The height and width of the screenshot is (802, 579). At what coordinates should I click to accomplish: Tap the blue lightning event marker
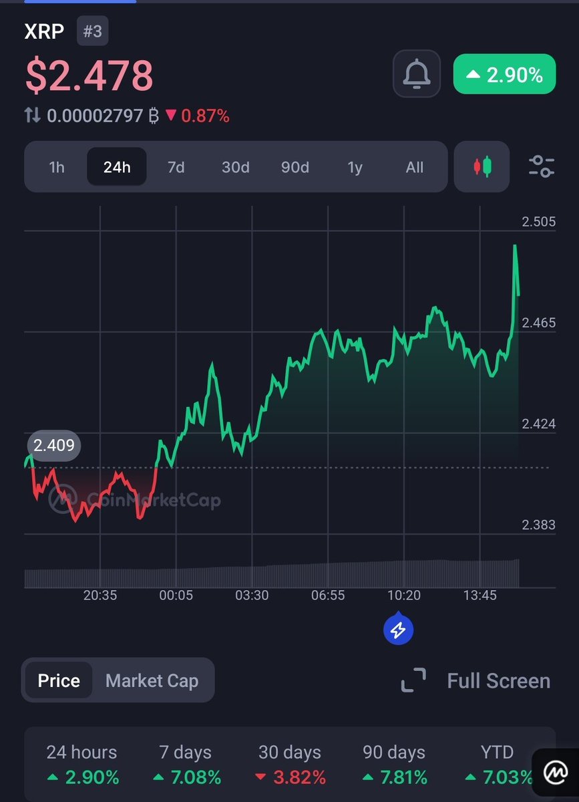click(398, 629)
